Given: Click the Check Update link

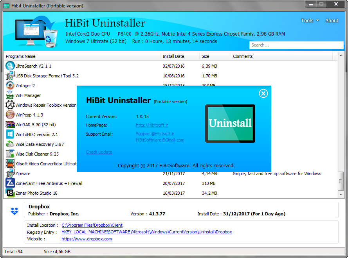Looking at the screenshot, I should (99, 152).
